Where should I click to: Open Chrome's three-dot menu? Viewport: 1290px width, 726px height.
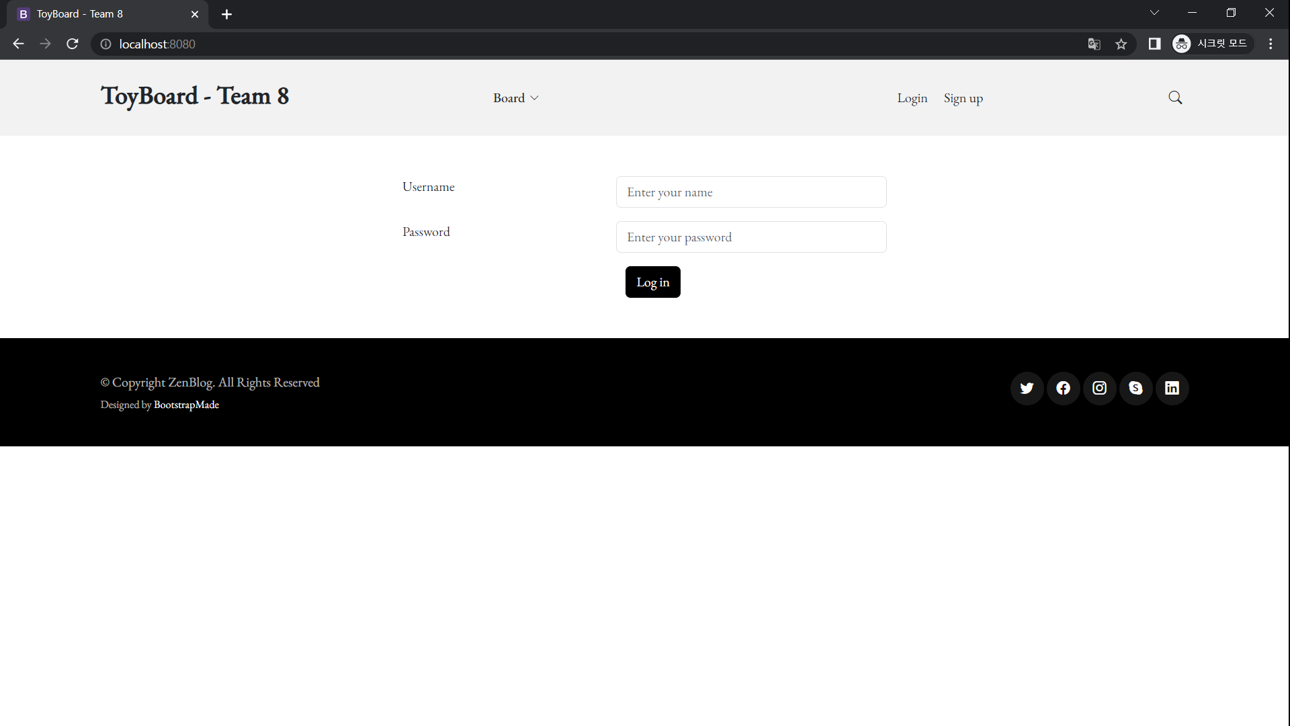point(1271,44)
